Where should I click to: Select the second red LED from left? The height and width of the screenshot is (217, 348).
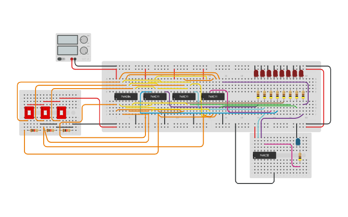(x=263, y=73)
